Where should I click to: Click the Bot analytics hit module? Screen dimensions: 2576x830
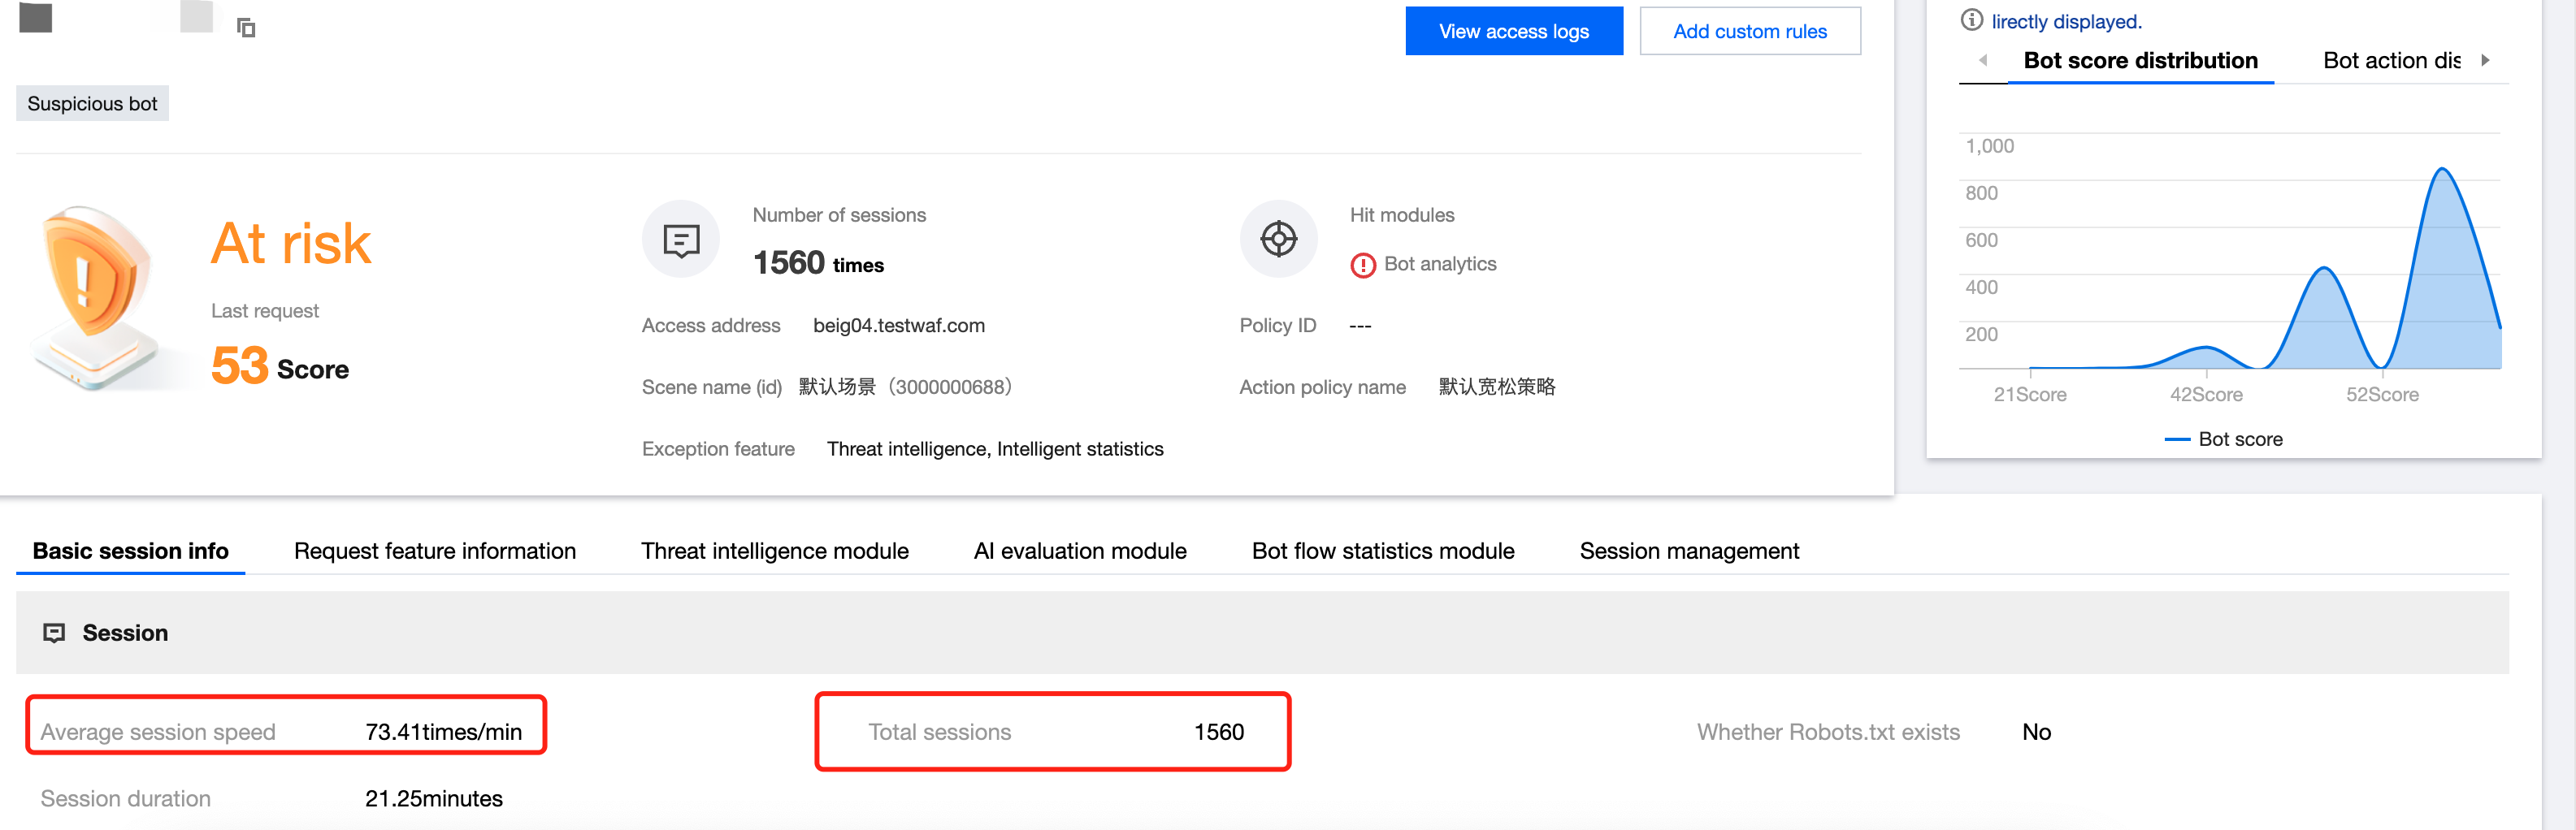[1440, 264]
